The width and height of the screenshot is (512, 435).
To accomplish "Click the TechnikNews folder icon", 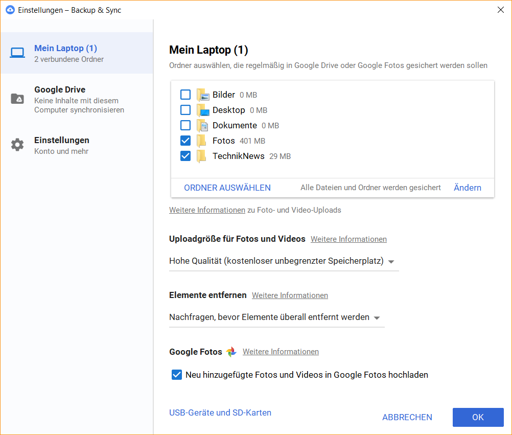I will (201, 156).
